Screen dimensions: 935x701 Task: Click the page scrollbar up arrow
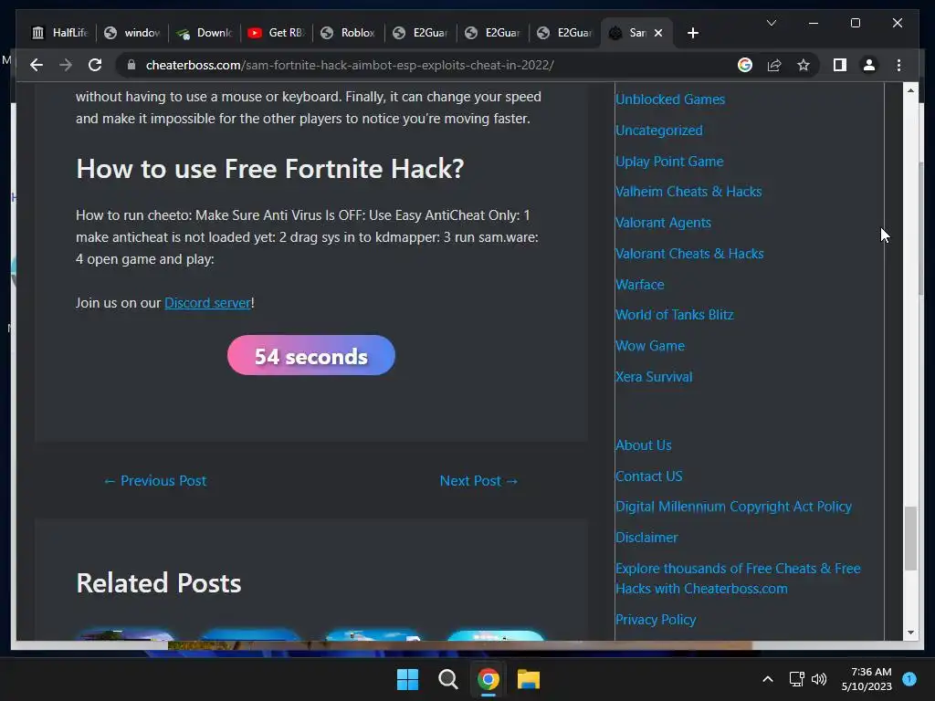(910, 90)
